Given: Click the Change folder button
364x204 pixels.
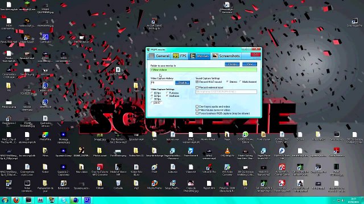Looking at the screenshot, I should click(232, 64).
